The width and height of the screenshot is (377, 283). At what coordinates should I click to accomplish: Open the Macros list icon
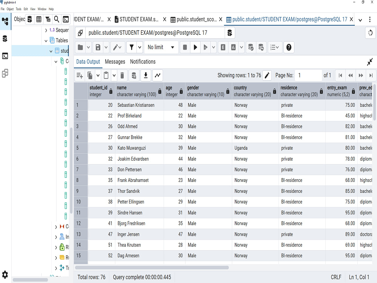(274, 48)
